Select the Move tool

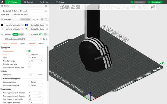103,7
